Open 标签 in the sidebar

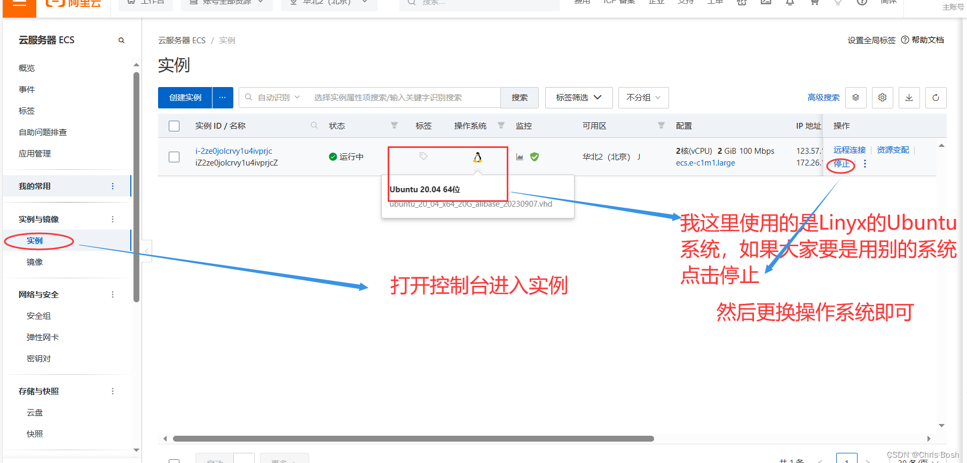[27, 111]
